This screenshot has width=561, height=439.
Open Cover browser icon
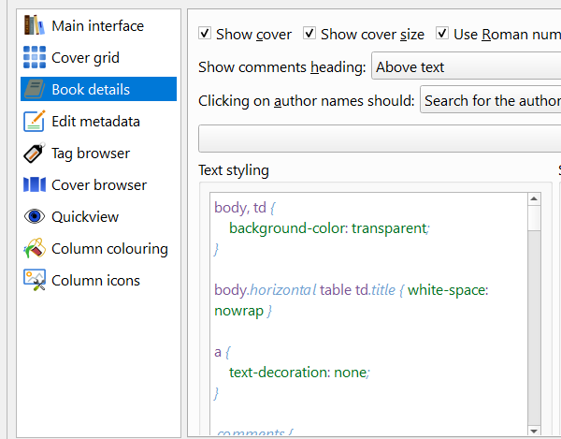35,184
